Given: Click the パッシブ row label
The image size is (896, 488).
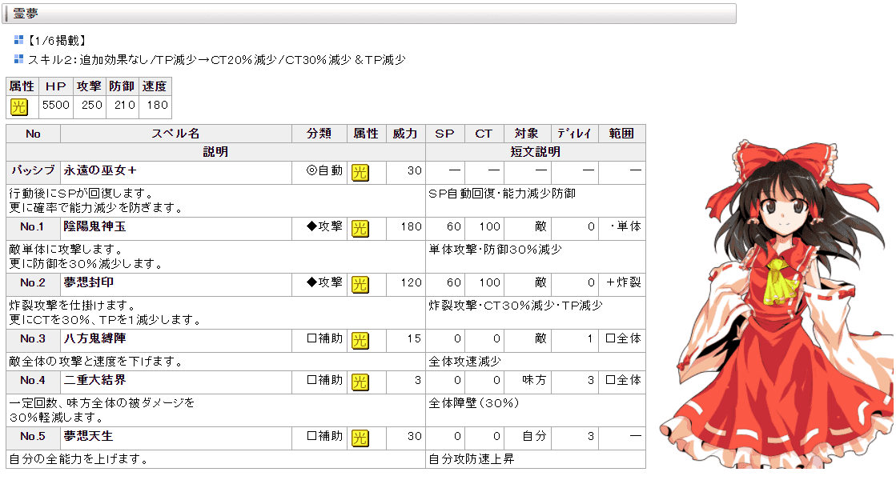Looking at the screenshot, I should coord(33,170).
